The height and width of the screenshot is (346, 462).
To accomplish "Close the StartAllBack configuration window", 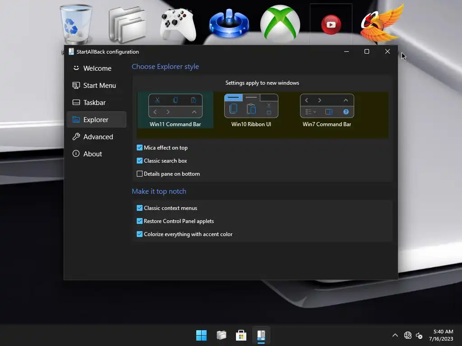I will point(388,51).
